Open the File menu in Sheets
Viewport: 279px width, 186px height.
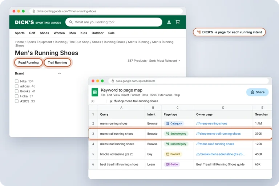click(x=103, y=95)
